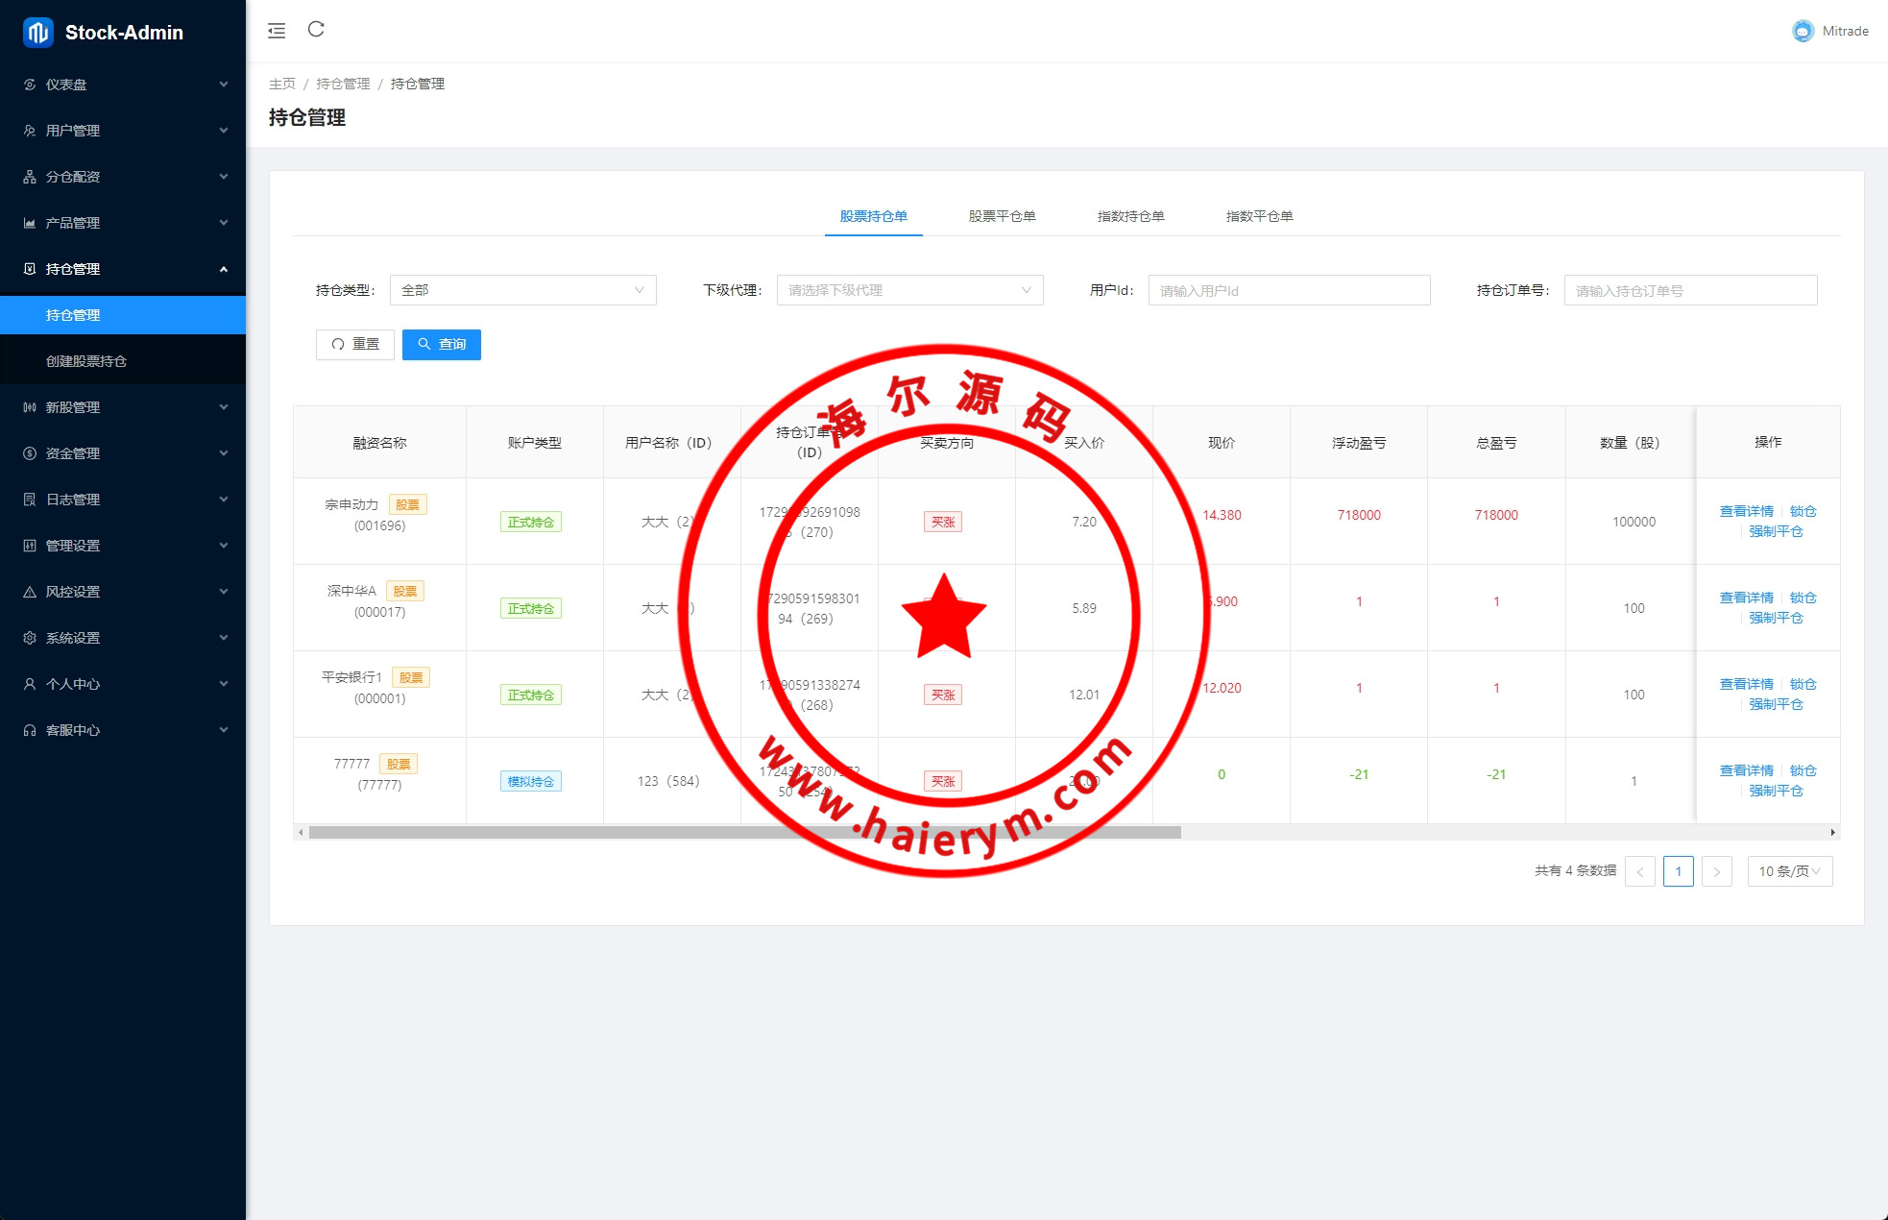
Task: Click the Stock-Admin logo icon
Action: click(38, 33)
